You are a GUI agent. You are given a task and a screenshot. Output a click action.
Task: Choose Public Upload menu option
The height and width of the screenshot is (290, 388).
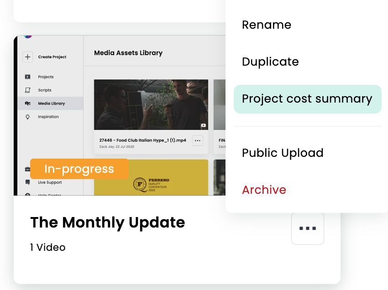tap(283, 153)
